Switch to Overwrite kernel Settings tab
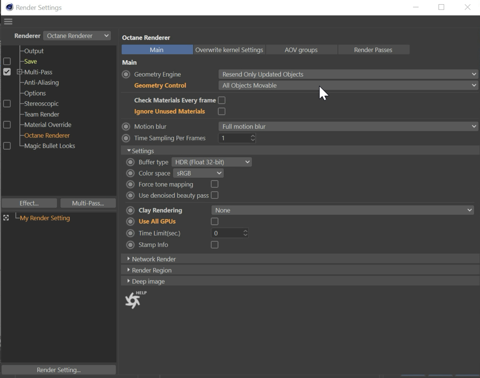The width and height of the screenshot is (480, 378). point(229,50)
